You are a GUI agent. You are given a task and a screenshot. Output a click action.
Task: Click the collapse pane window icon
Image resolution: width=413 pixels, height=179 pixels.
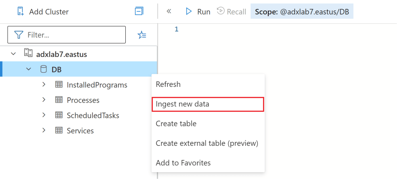coord(139,11)
